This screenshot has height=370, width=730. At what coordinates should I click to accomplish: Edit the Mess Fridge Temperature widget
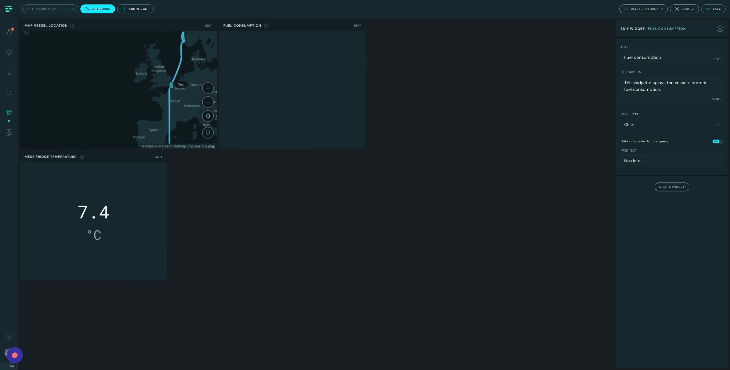pos(159,157)
